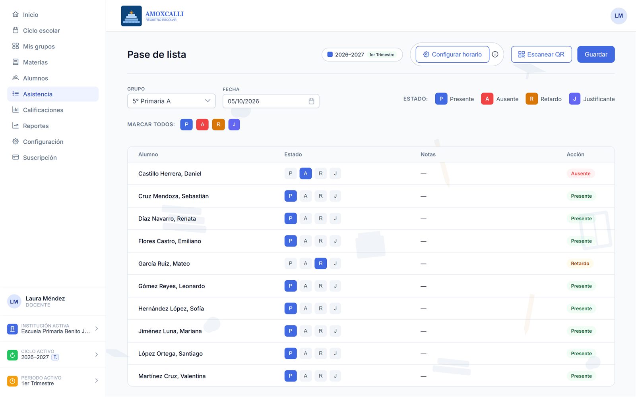This screenshot has width=636, height=397.
Task: Click the Materias book icon
Action: click(16, 62)
